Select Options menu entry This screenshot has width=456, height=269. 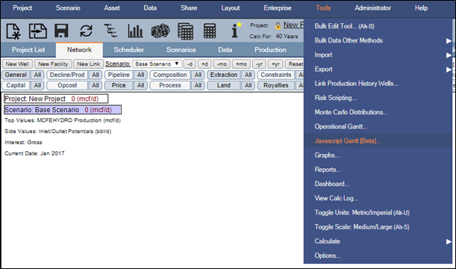pos(378,256)
